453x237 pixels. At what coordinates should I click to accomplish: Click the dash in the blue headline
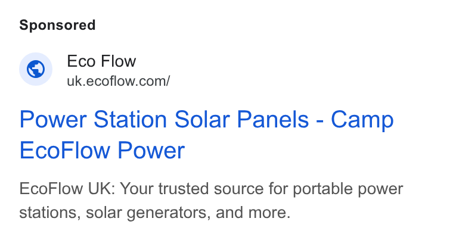click(320, 121)
